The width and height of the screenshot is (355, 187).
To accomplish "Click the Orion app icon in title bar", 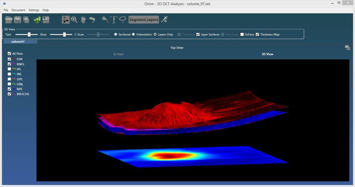I will click(x=4, y=3).
